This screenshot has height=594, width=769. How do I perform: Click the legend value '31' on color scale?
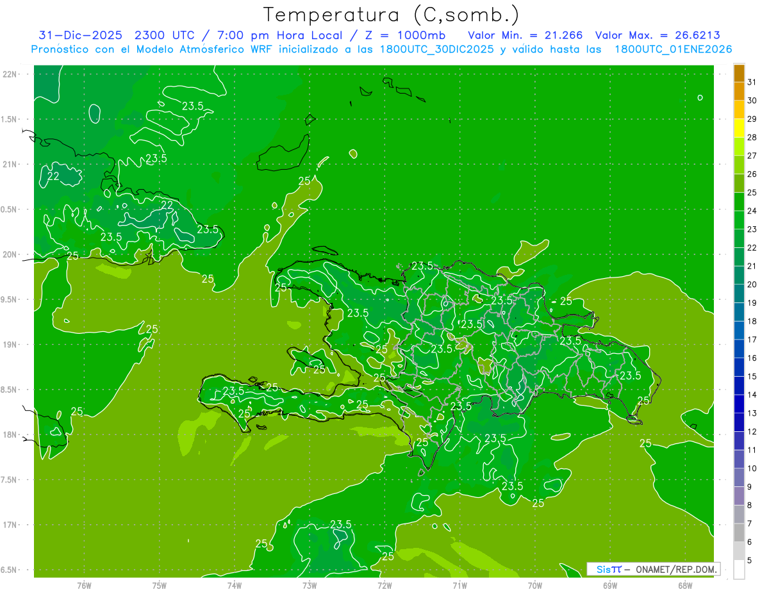(752, 82)
